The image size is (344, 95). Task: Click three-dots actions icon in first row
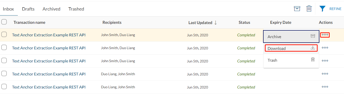(325, 35)
